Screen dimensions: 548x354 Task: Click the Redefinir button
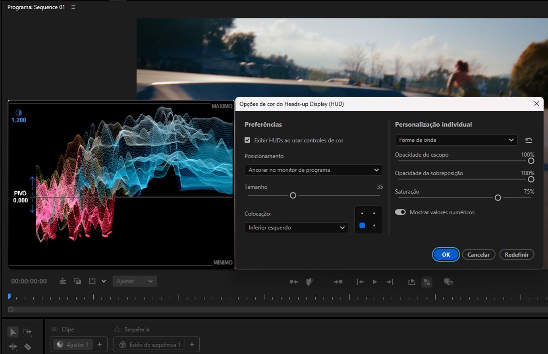pos(517,254)
